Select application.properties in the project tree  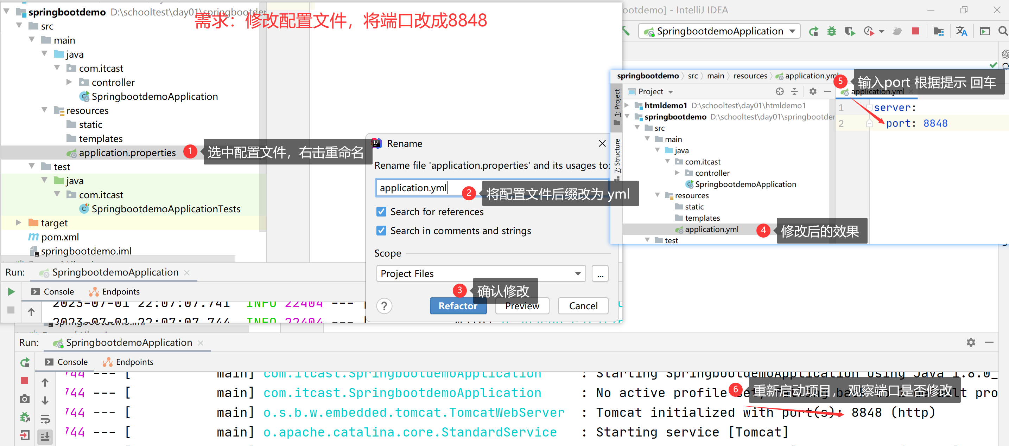tap(127, 153)
